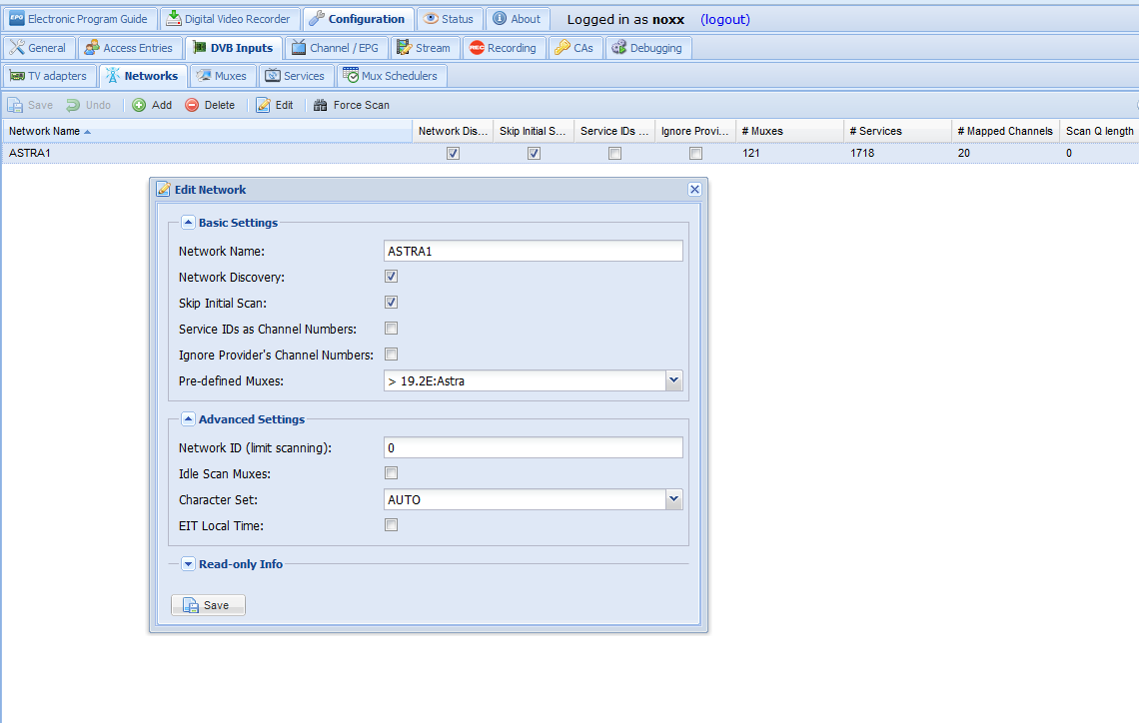
Task: Toggle Skip Initial Scan checkbox in ASTRA1 row
Action: click(x=534, y=153)
